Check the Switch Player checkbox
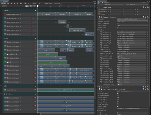 coord(118,102)
